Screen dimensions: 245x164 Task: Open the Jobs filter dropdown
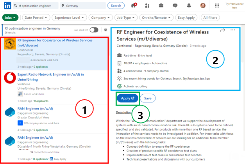coord(10,18)
